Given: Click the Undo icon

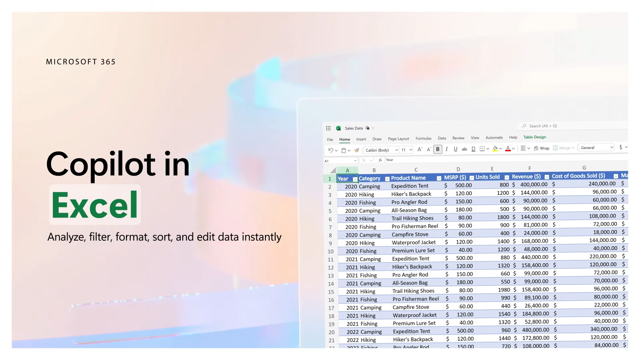Looking at the screenshot, I should 330,150.
